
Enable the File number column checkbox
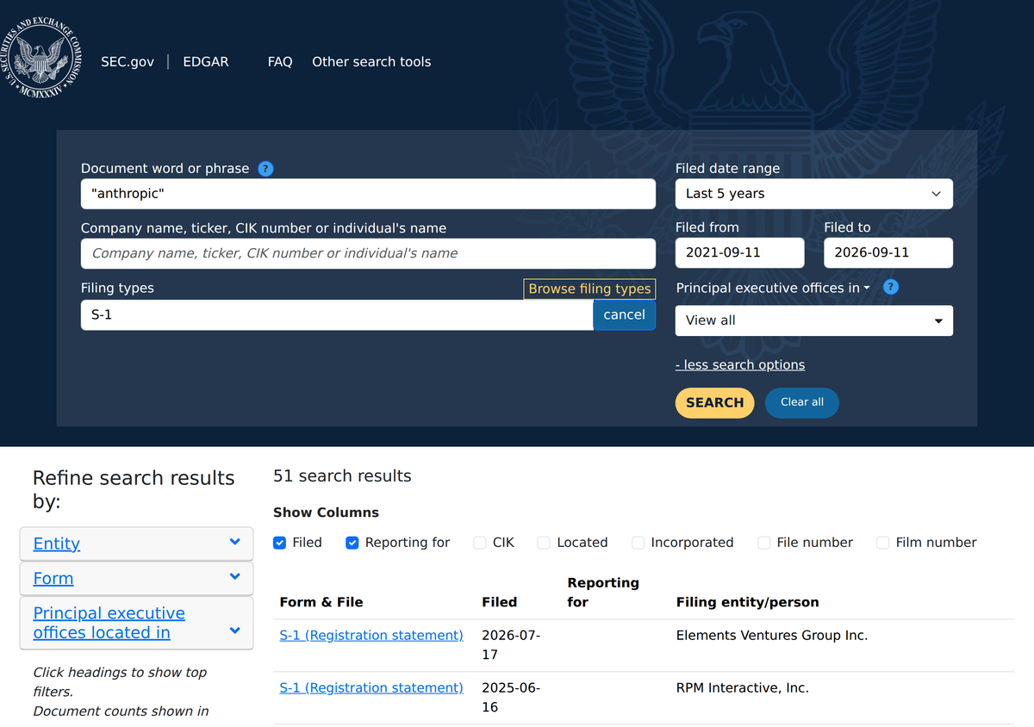[x=763, y=543]
